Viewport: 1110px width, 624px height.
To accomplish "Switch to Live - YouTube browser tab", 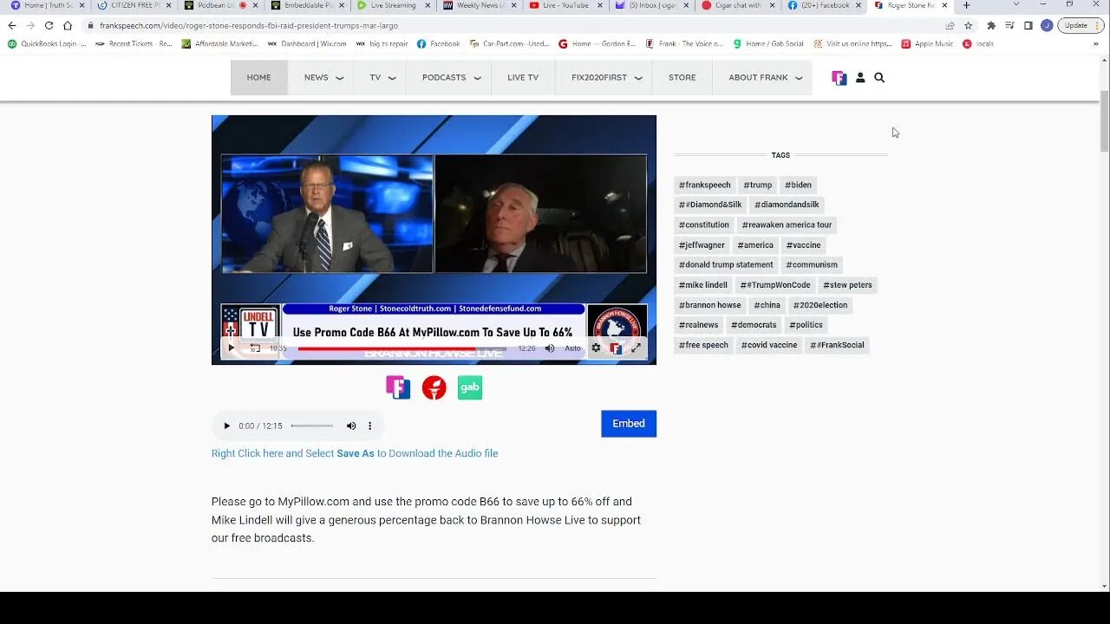I will 565,5.
